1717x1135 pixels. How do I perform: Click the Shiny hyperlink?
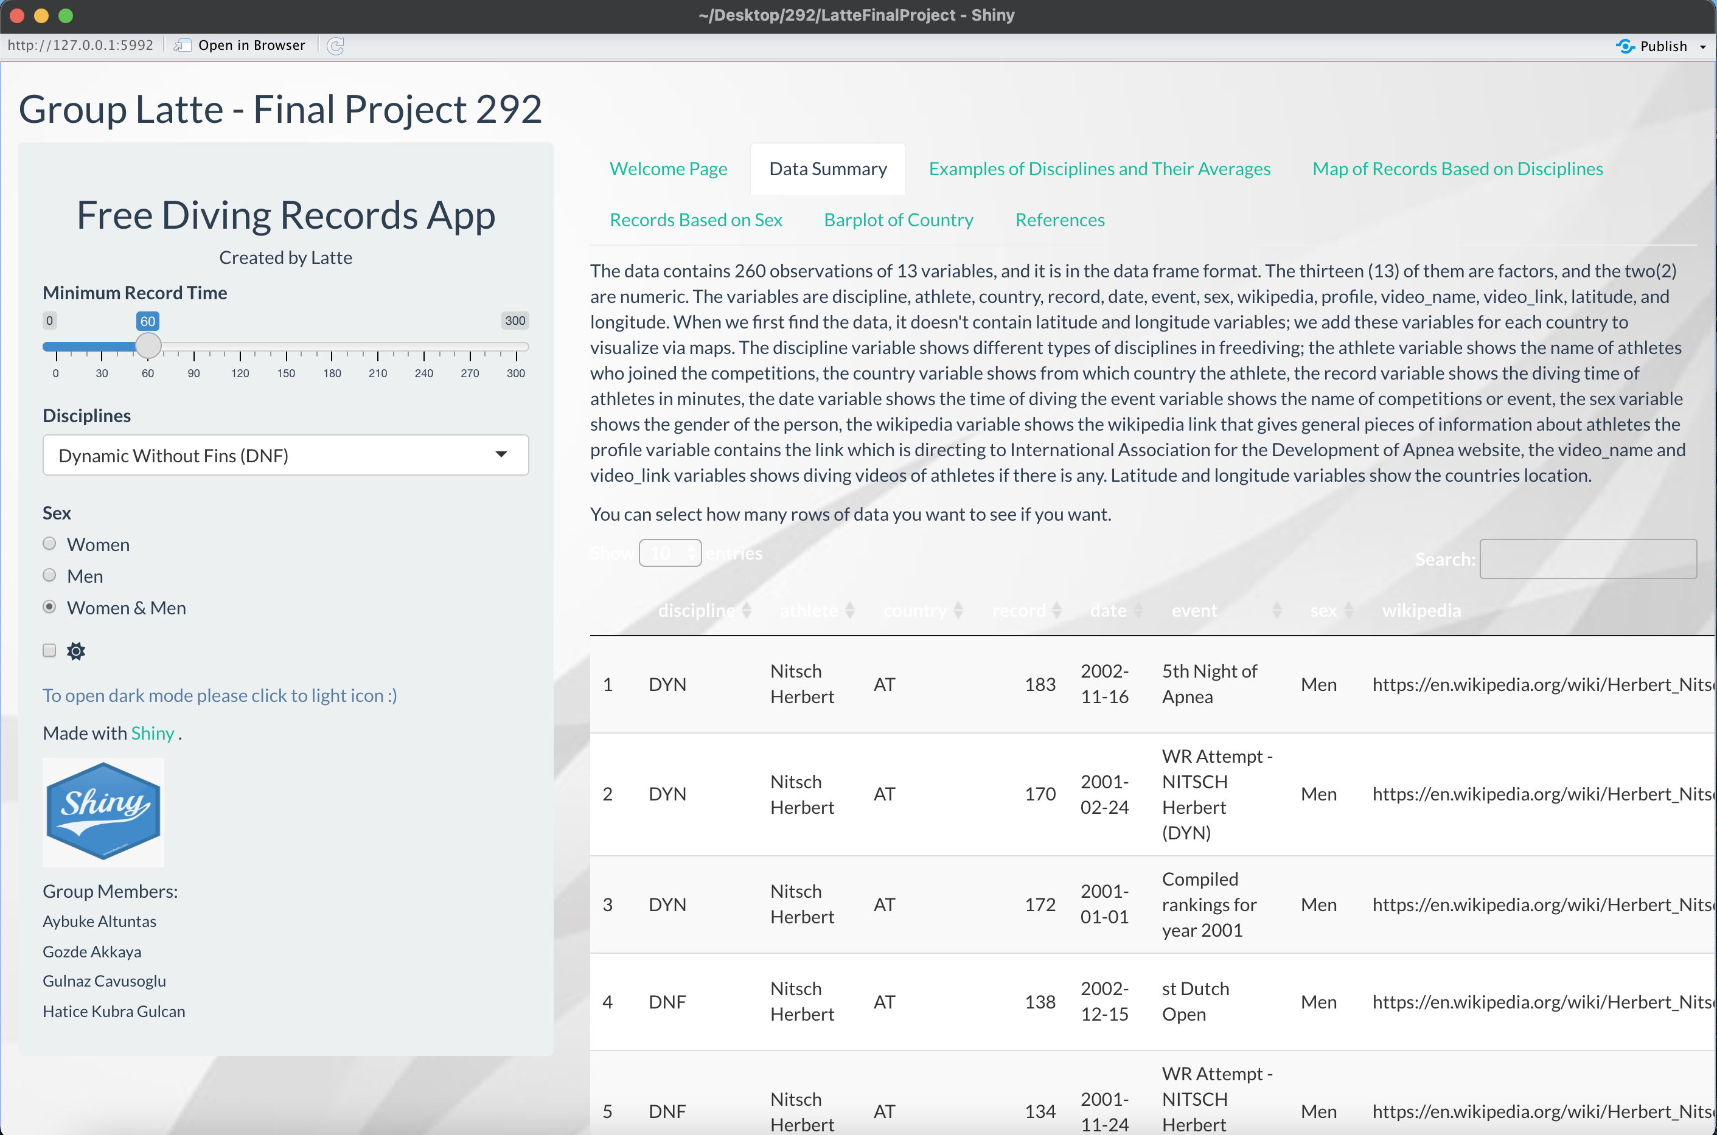[152, 734]
